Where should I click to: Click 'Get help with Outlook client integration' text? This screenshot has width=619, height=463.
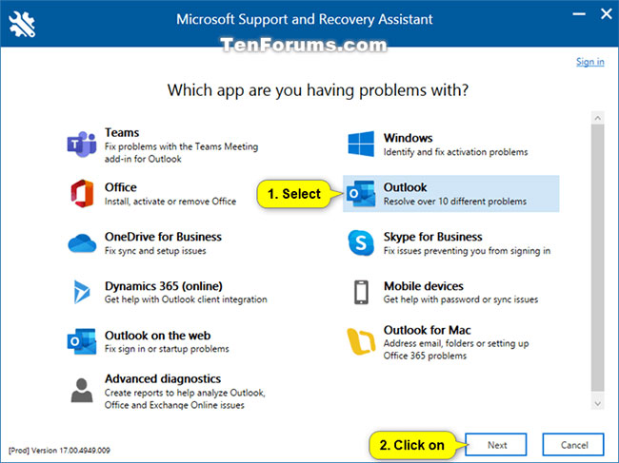pos(186,299)
